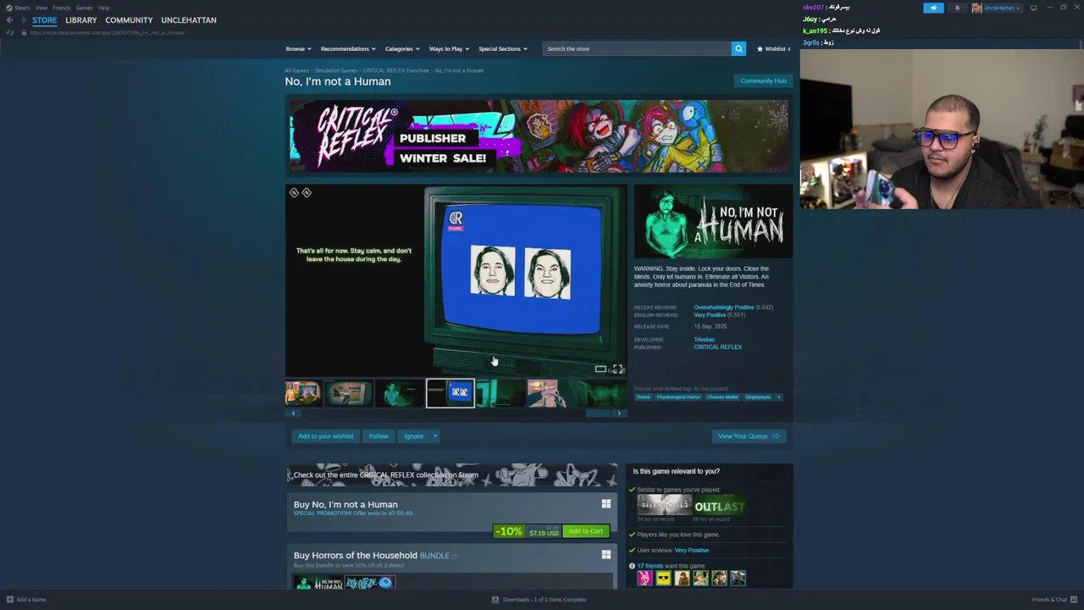The width and height of the screenshot is (1084, 610).
Task: Click the Windows icon on No, I'm not a Human purchase
Action: click(606, 504)
